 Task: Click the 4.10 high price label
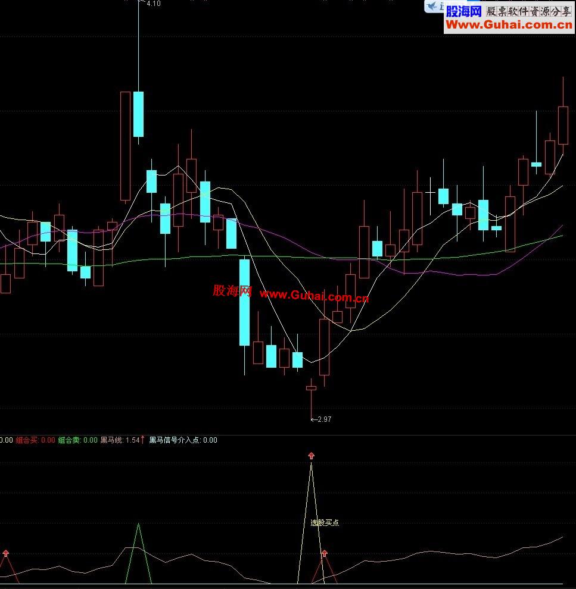point(154,4)
